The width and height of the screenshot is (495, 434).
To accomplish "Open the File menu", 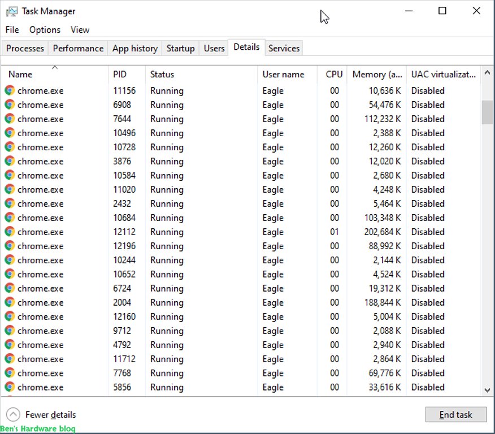I will pos(12,30).
